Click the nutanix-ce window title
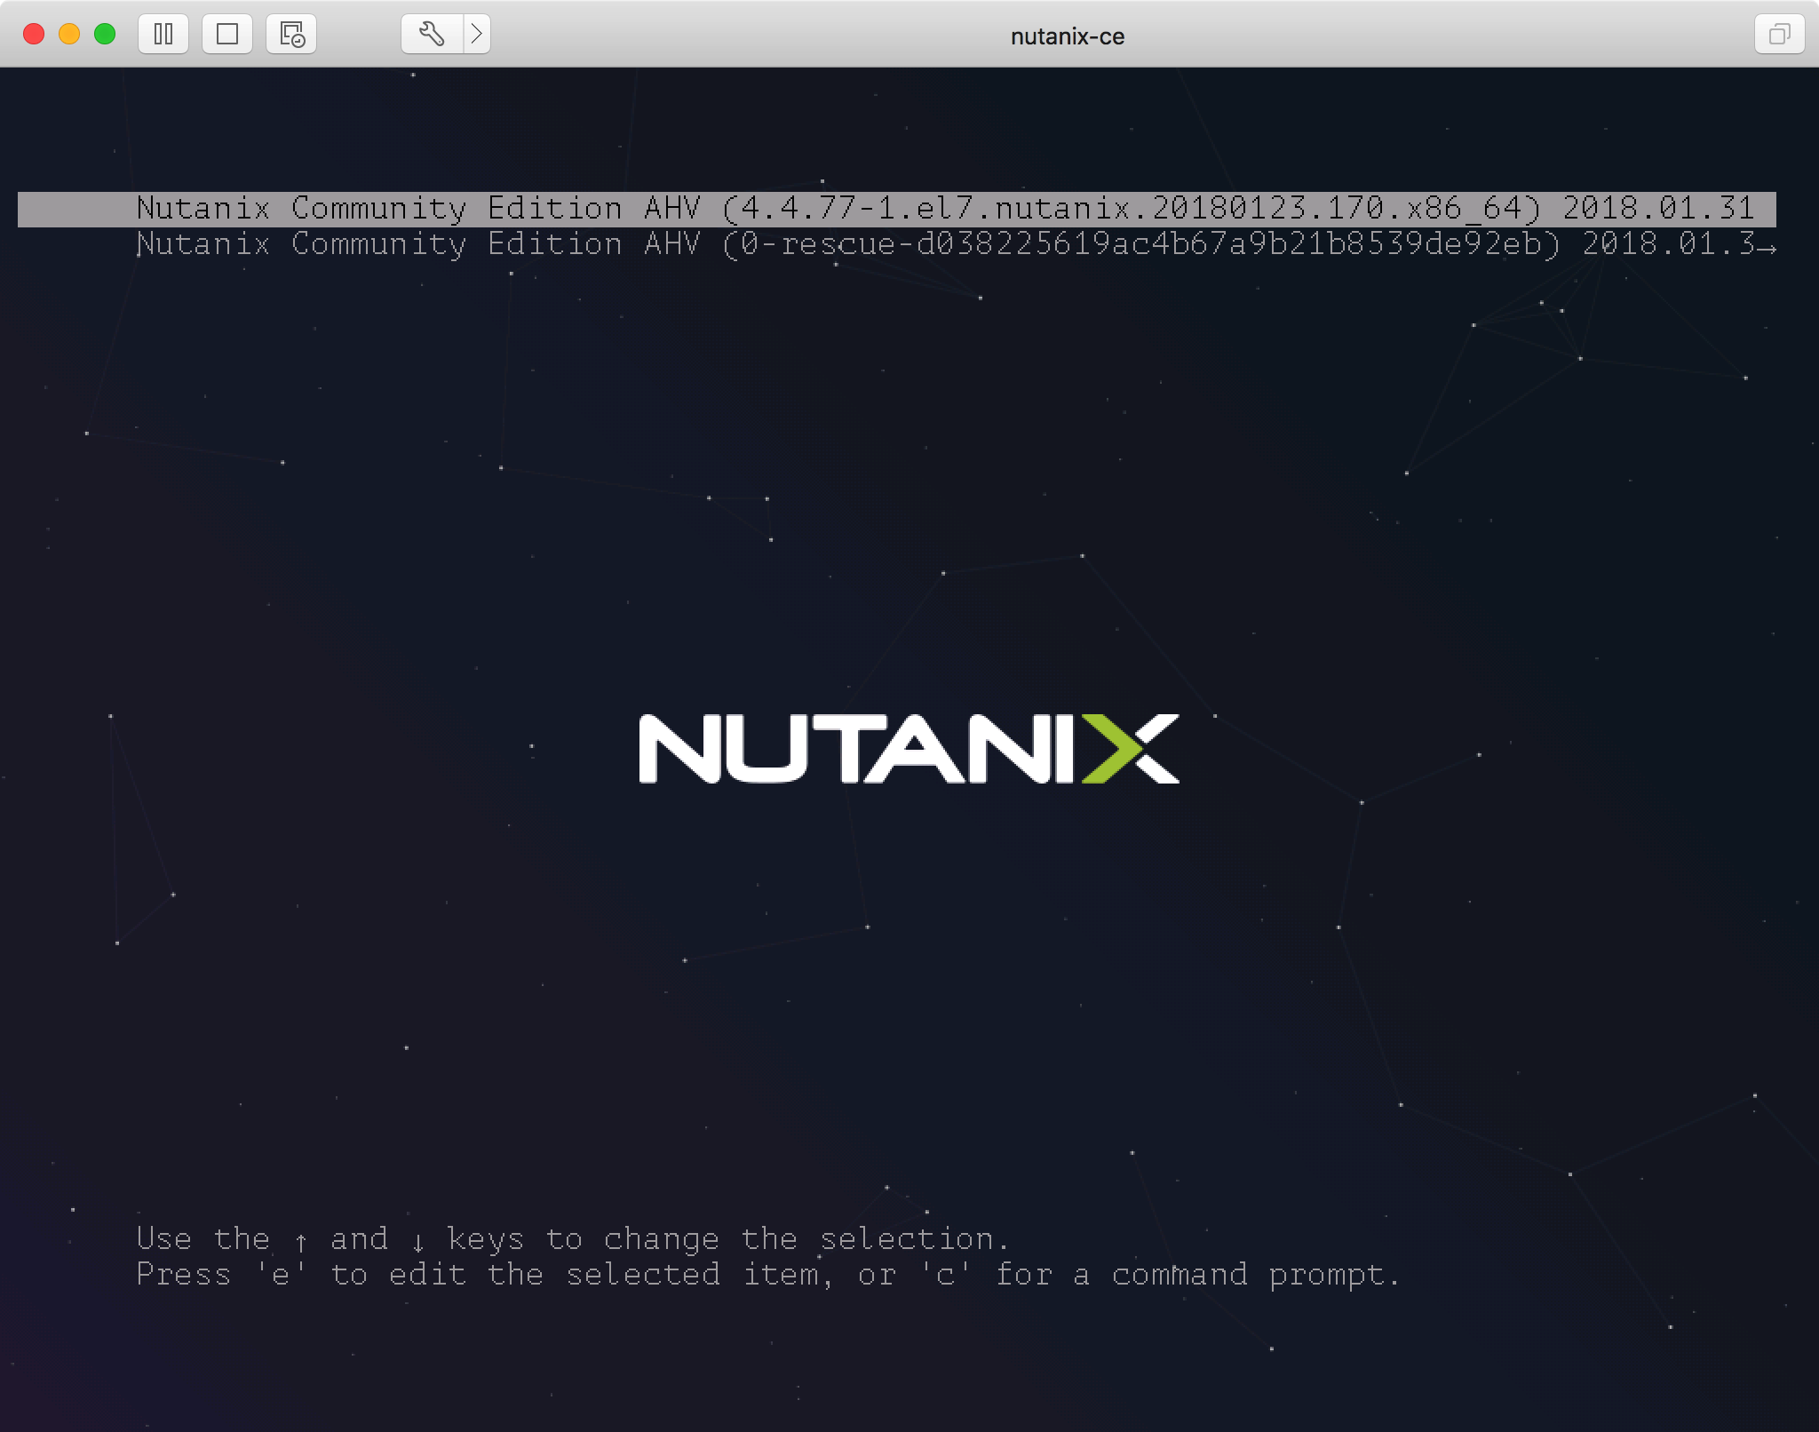This screenshot has height=1432, width=1819. 1067,36
